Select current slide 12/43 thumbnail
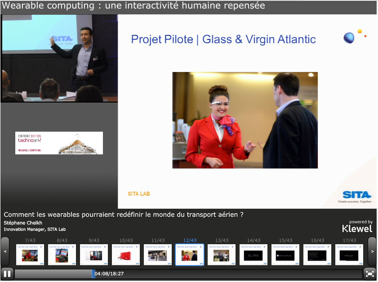The image size is (378, 282). (190, 255)
